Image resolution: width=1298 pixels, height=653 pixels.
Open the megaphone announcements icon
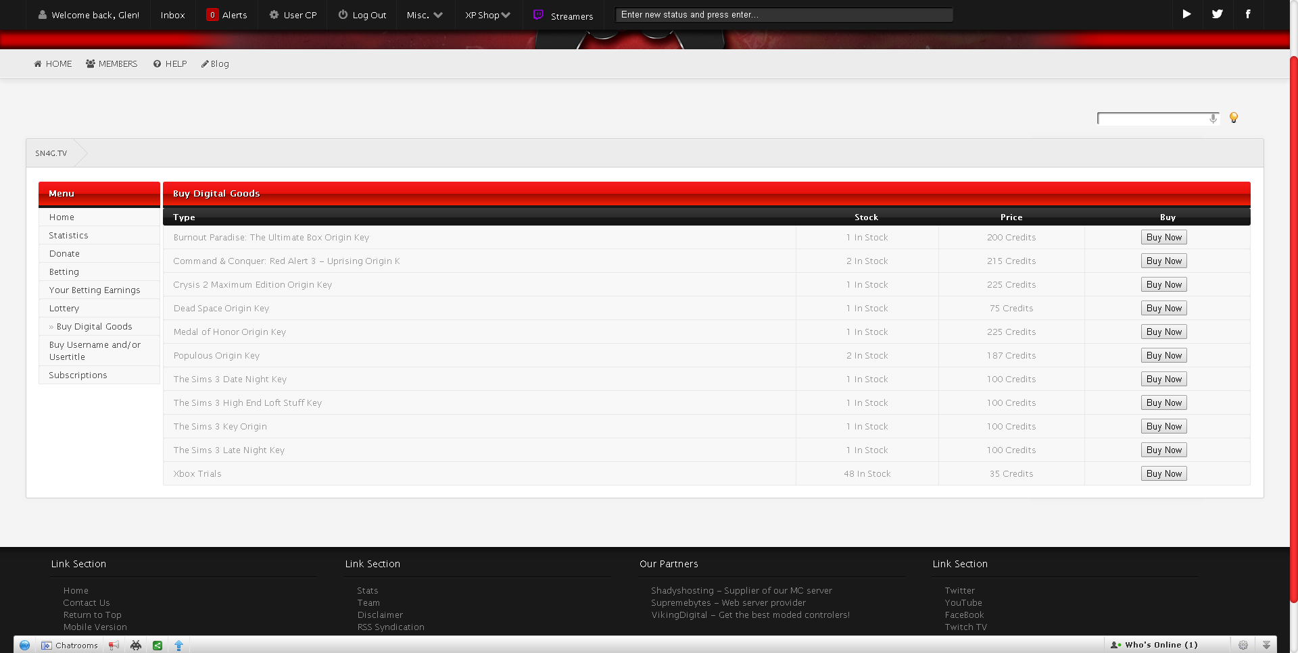tap(114, 646)
